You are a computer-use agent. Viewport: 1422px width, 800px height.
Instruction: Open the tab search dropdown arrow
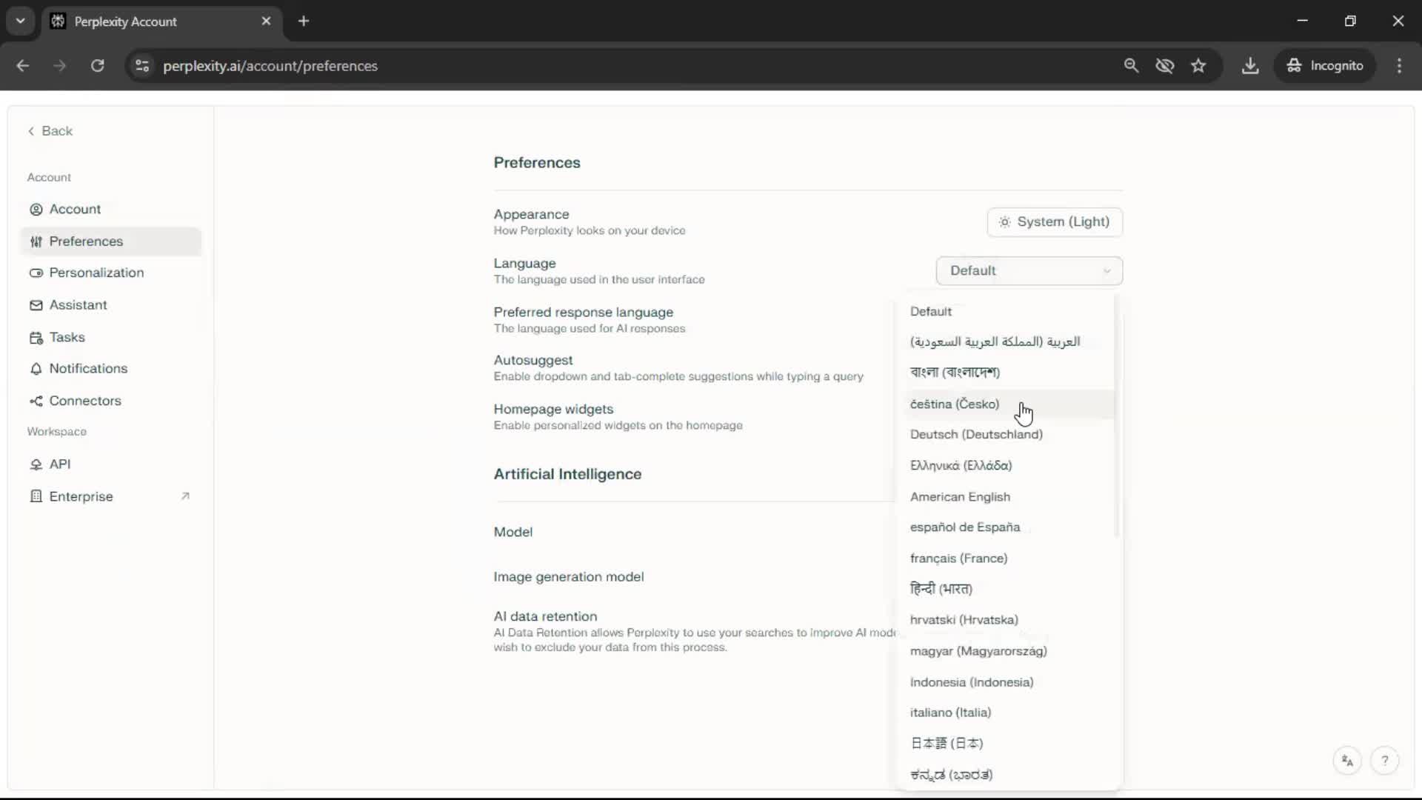point(21,21)
